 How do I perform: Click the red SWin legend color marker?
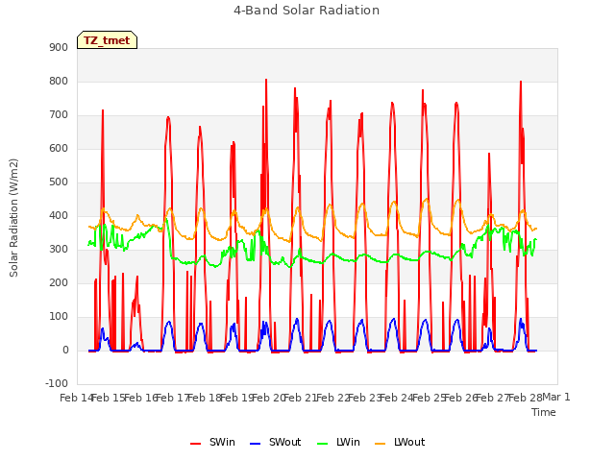(195, 444)
